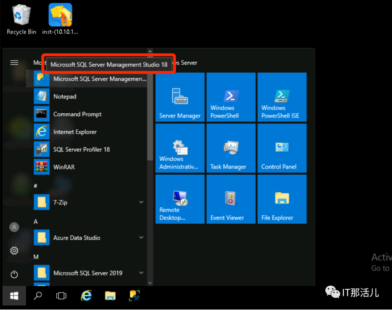Select the Azure Data Studio folder
The image size is (392, 310).
click(x=86, y=237)
